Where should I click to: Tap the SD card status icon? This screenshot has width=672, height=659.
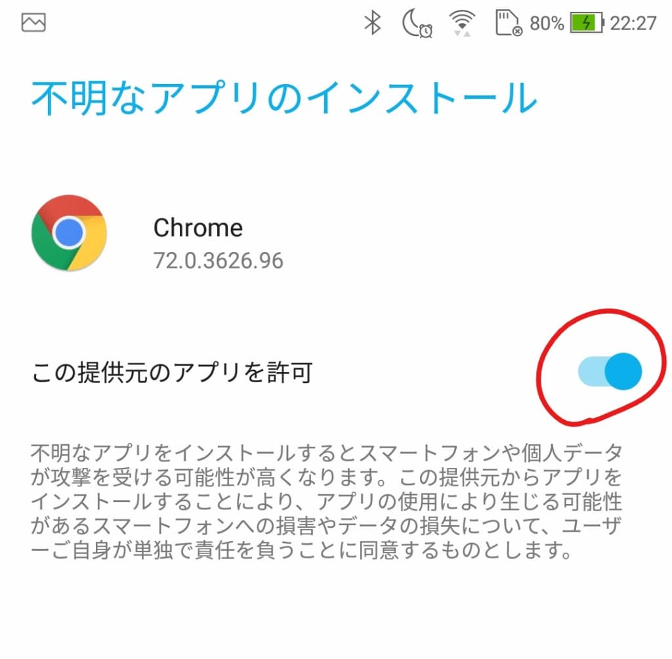tap(509, 23)
